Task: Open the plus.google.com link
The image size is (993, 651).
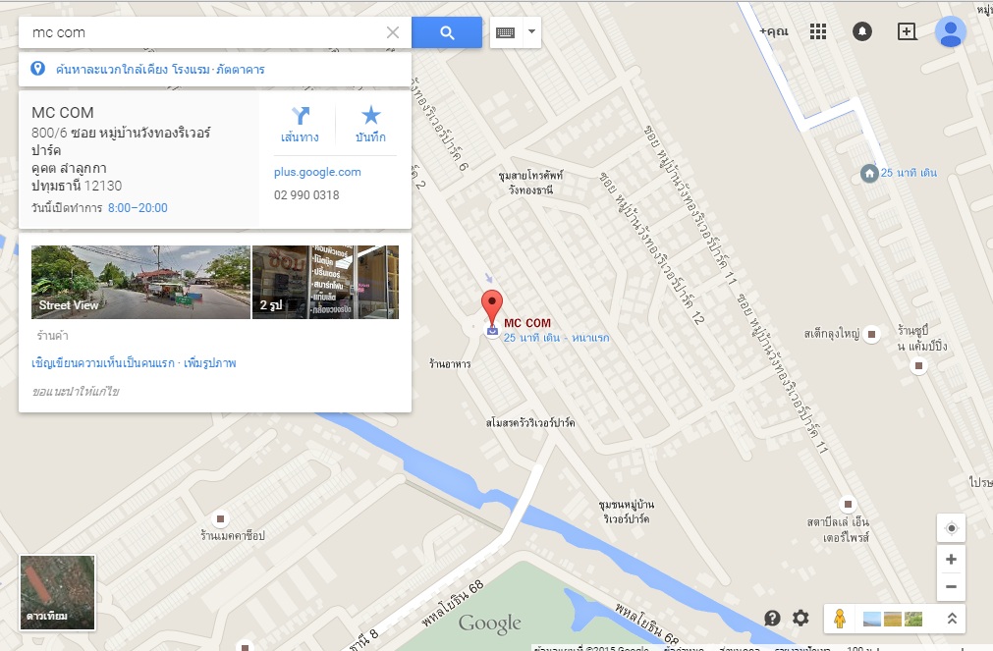Action: click(x=317, y=172)
